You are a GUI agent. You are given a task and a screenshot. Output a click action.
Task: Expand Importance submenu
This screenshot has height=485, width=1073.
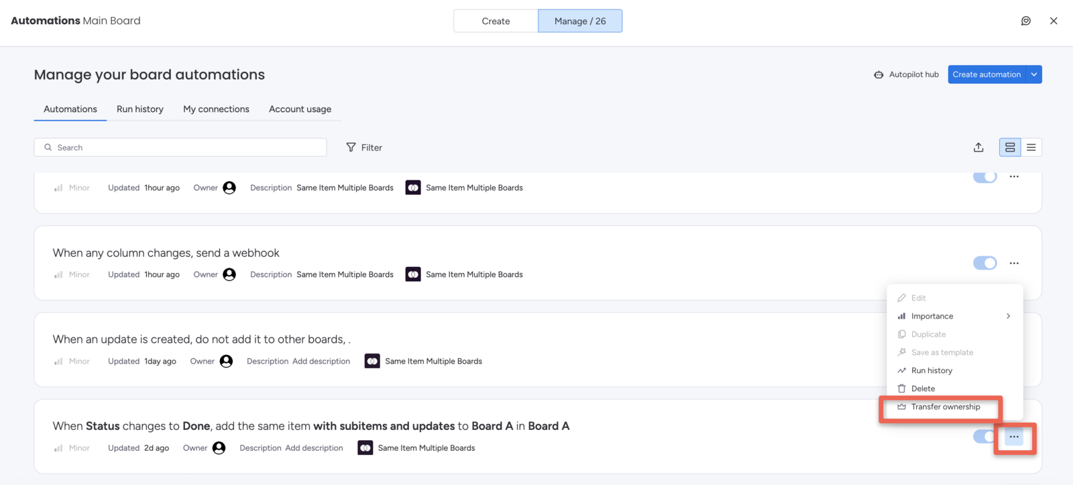point(955,316)
